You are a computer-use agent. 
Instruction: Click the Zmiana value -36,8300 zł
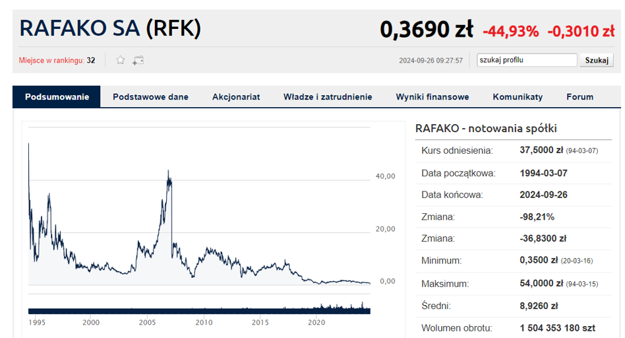[x=543, y=238]
